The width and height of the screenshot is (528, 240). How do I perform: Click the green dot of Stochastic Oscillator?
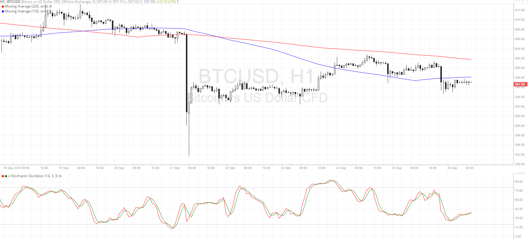(x=6, y=176)
